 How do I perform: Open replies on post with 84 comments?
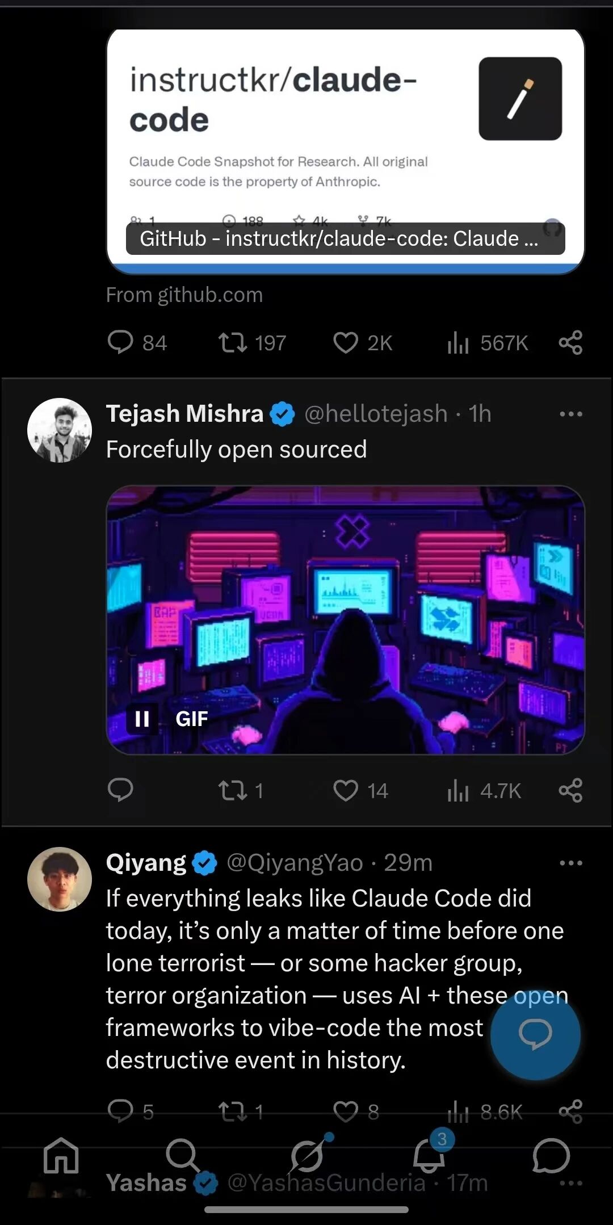[x=120, y=343]
